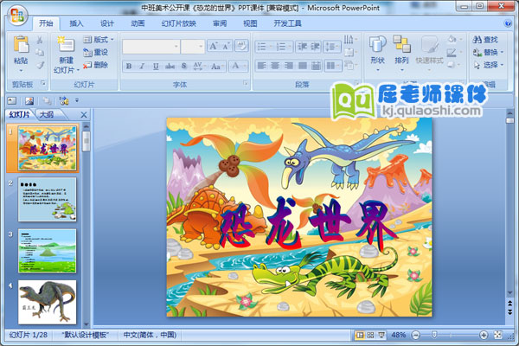Click the Find button
The image size is (519, 346).
485,40
